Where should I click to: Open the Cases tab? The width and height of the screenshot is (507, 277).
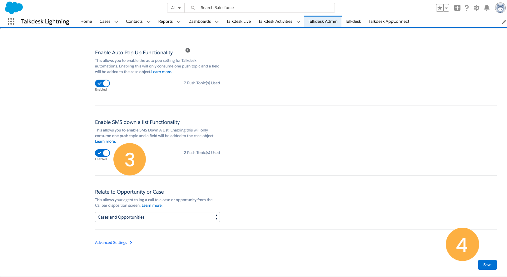(x=105, y=22)
